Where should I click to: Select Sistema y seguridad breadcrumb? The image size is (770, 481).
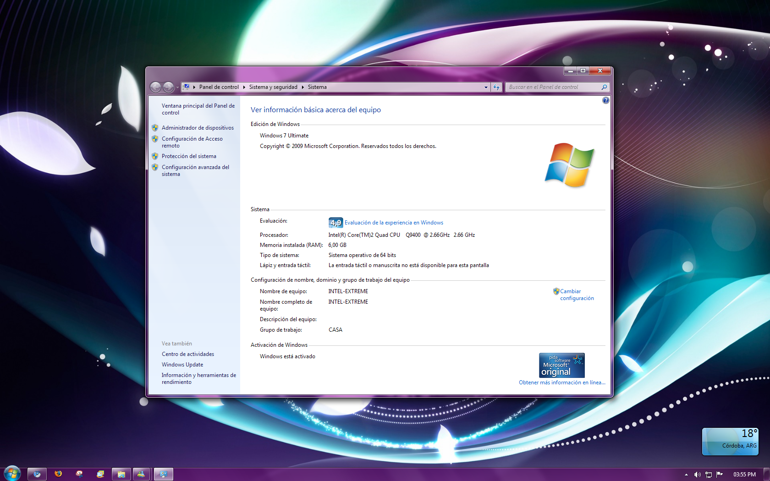(273, 87)
